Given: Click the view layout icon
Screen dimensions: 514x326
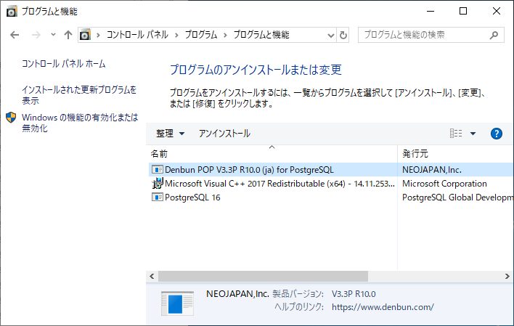Looking at the screenshot, I should pos(456,134).
